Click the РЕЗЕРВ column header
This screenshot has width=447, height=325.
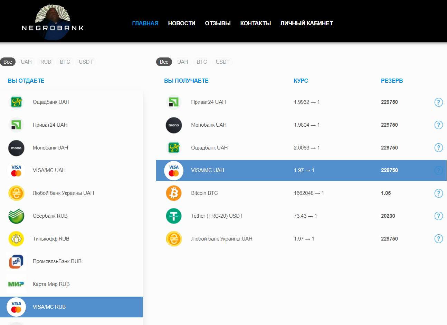(392, 81)
